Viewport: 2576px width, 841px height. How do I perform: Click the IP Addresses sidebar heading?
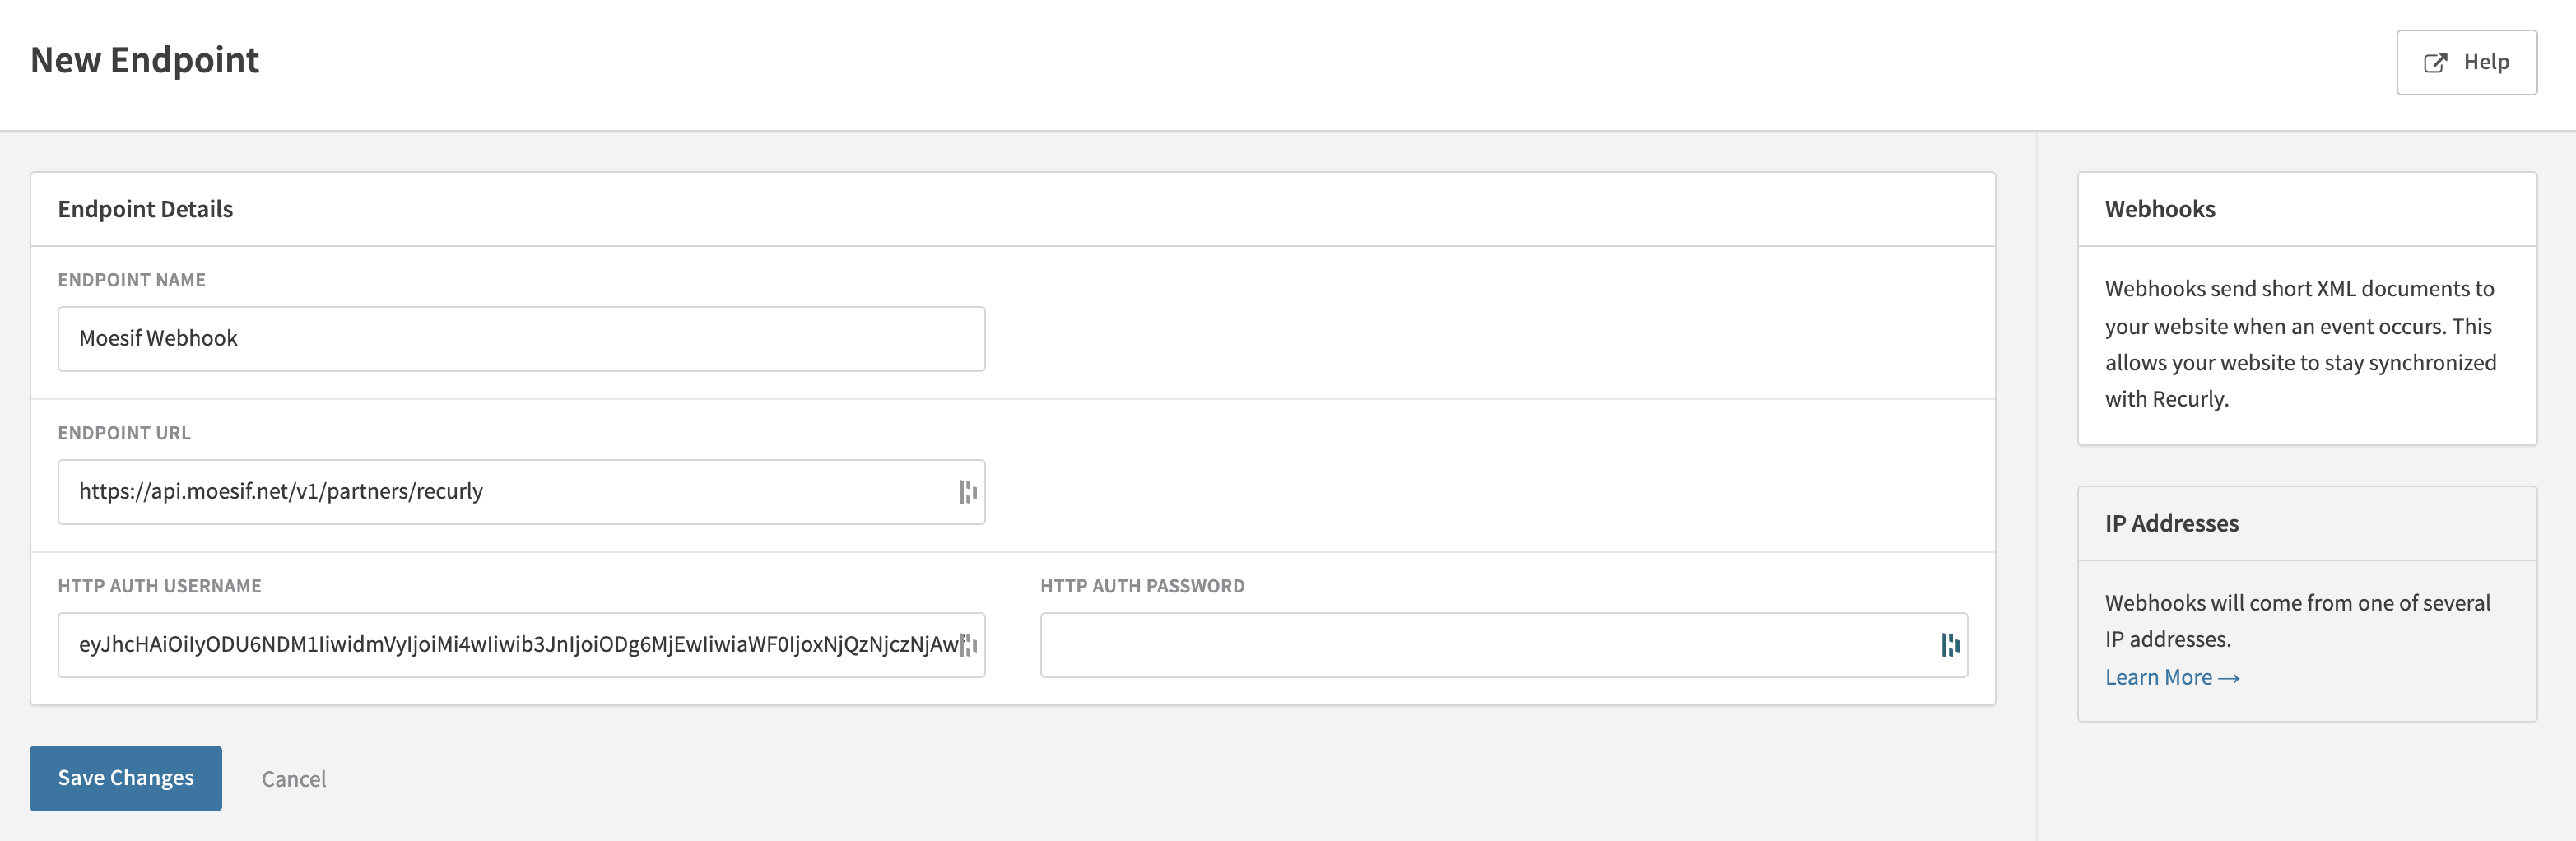click(x=2171, y=524)
